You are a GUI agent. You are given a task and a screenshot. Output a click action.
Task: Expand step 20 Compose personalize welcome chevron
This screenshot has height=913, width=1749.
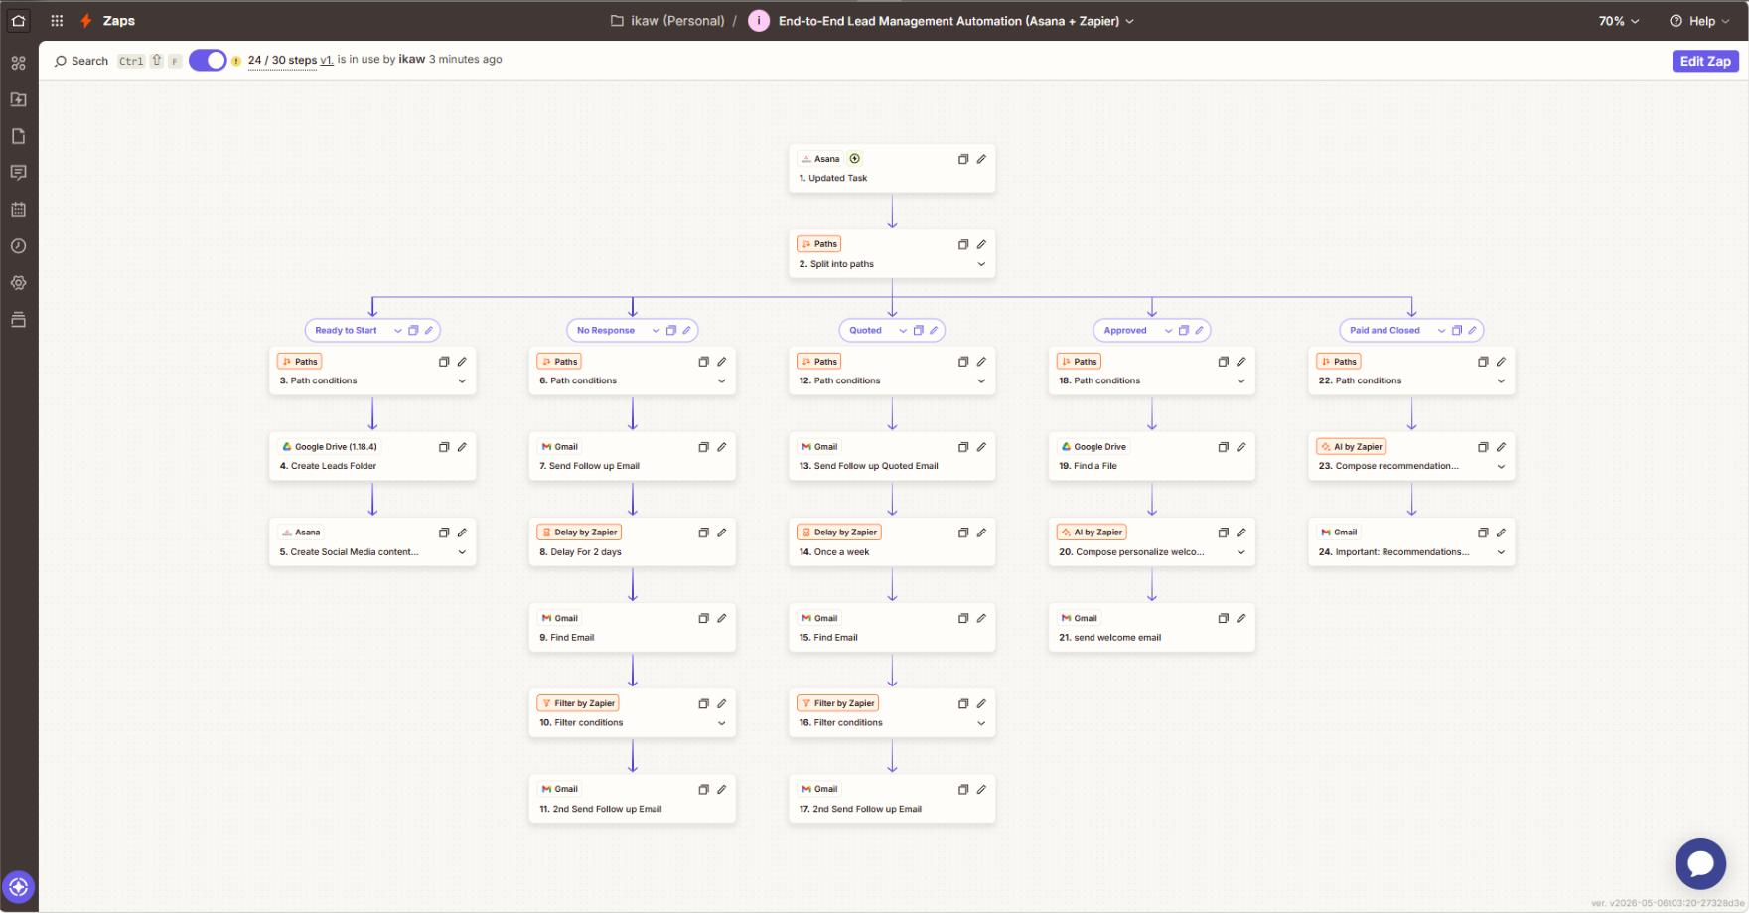click(x=1241, y=552)
